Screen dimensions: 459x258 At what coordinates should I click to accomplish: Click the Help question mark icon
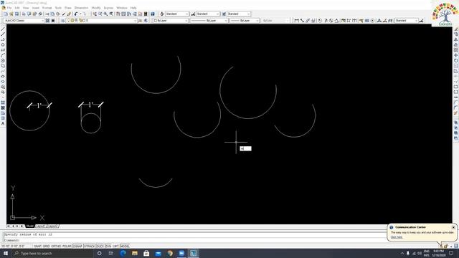point(153,14)
